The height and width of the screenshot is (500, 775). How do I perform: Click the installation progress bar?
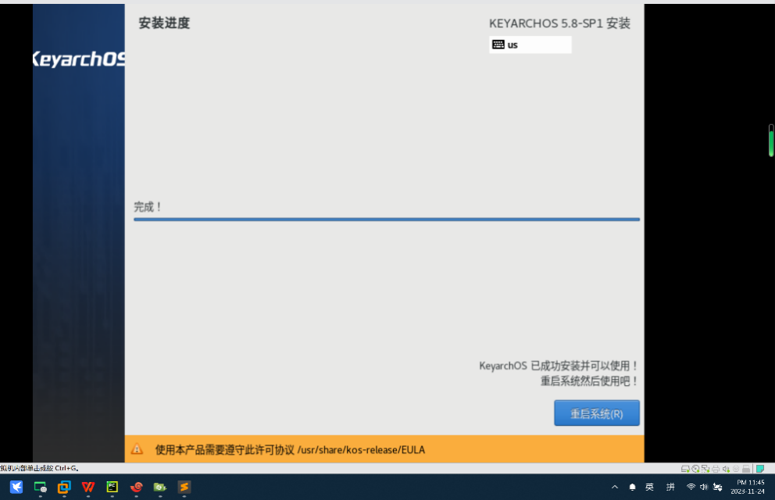point(386,219)
